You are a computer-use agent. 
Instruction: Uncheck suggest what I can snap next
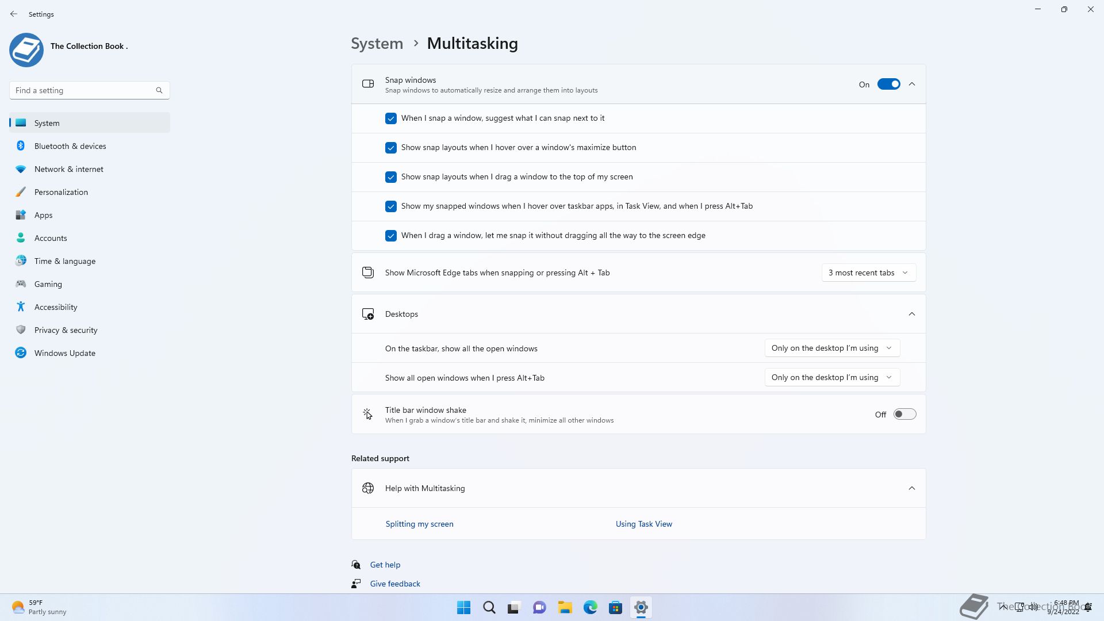391,118
